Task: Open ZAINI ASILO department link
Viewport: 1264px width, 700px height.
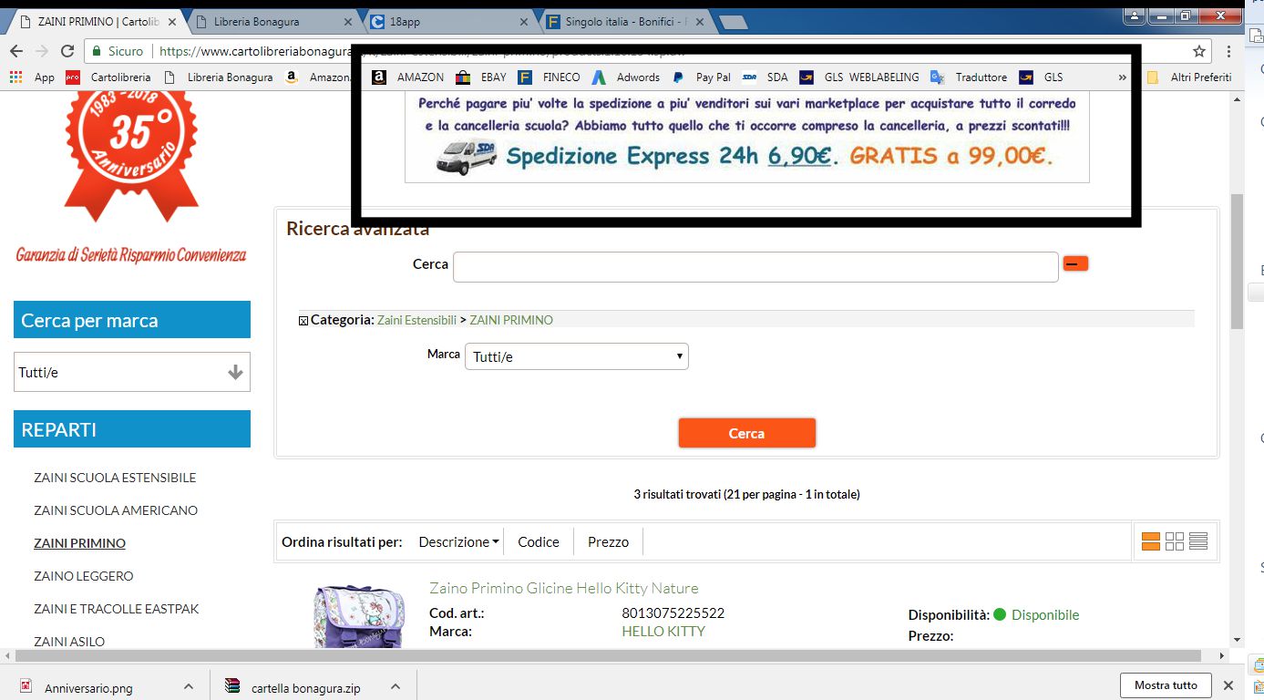Action: 69,642
